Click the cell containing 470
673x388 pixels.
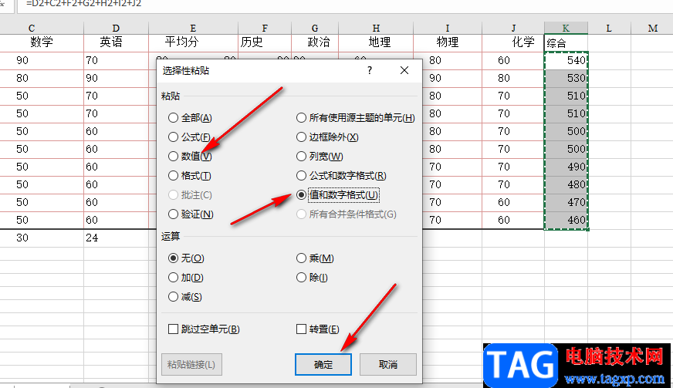point(566,202)
